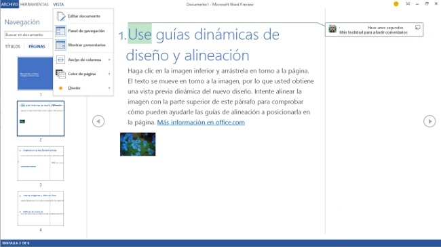Switch to the PÁGINAS navigation tab
This screenshot has width=441, height=247.
click(x=37, y=47)
